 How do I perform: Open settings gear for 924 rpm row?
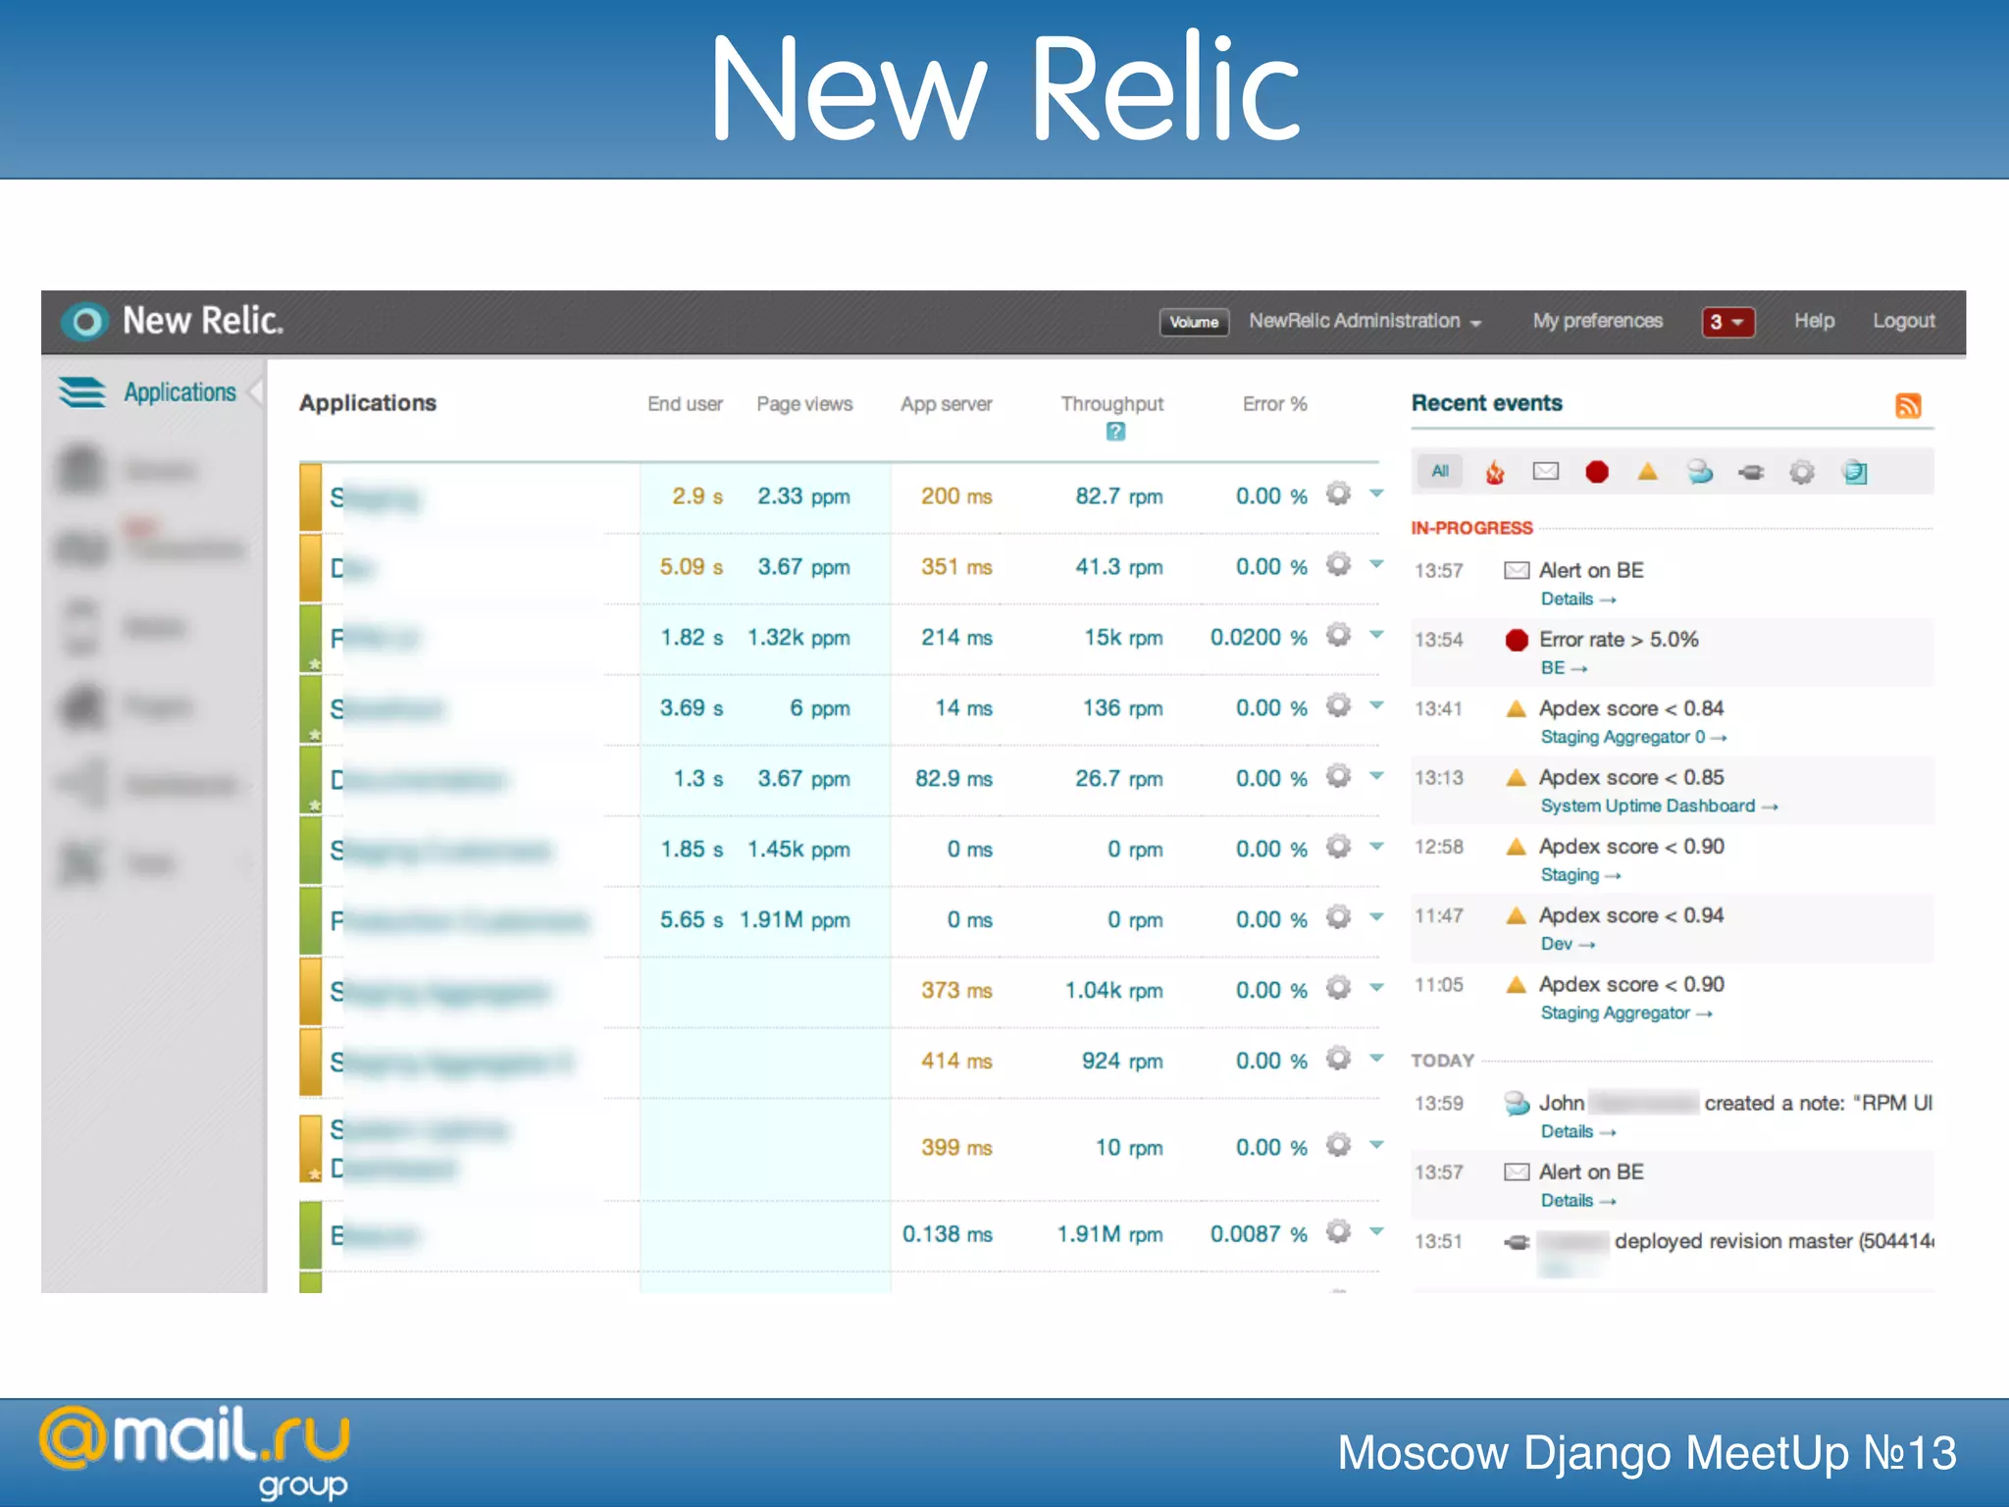(x=1339, y=1059)
